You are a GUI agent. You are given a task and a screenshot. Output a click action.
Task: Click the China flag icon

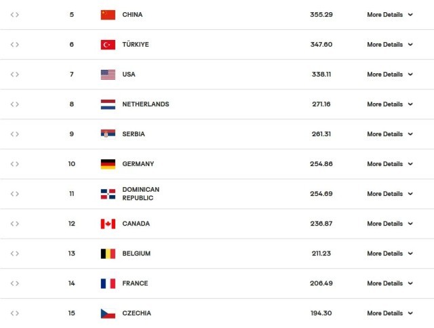pyautogui.click(x=108, y=15)
